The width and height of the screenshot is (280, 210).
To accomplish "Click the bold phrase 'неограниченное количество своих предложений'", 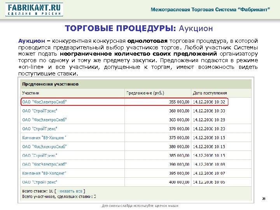I will (x=138, y=54).
